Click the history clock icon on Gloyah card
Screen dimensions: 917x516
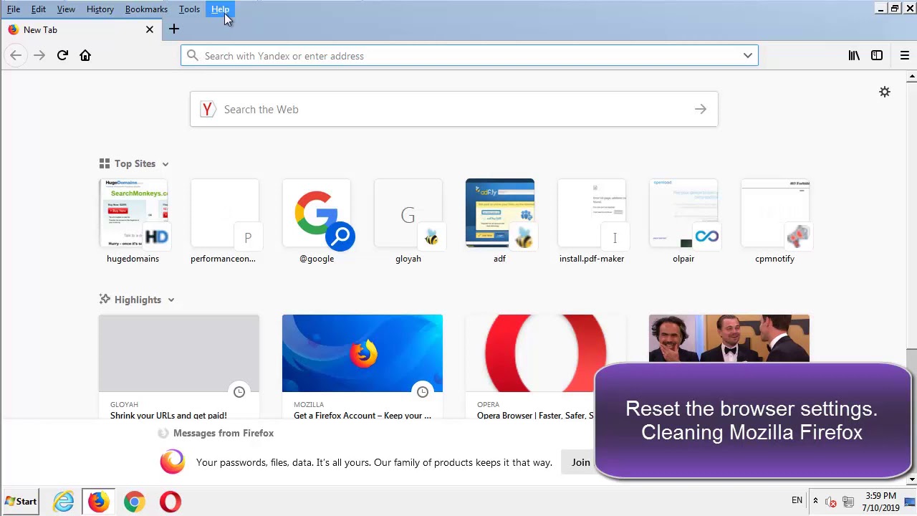point(239,392)
